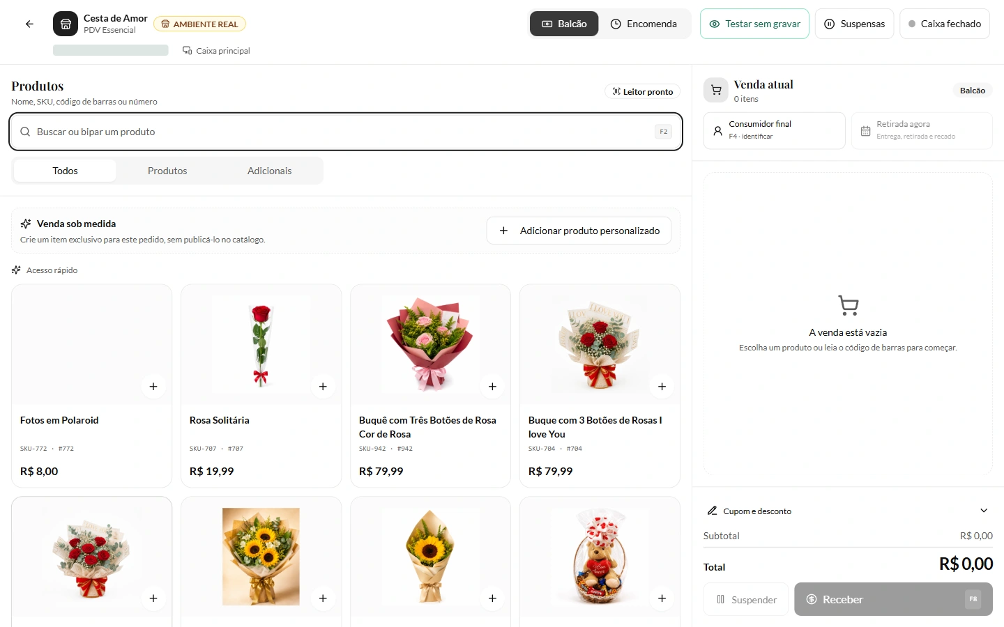Select the Balcão sale mode
1004x627 pixels.
564,24
